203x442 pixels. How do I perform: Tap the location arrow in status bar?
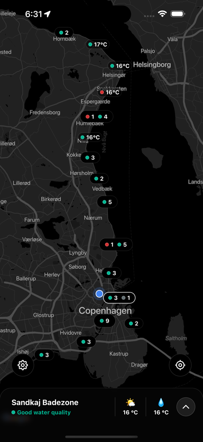[x=47, y=14]
